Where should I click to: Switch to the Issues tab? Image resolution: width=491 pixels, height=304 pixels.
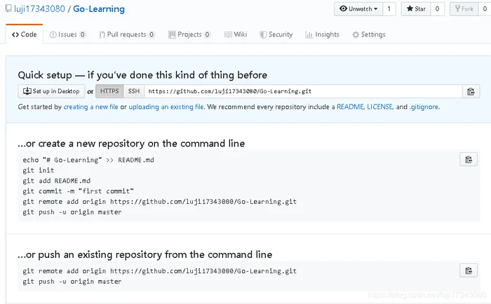pos(67,34)
